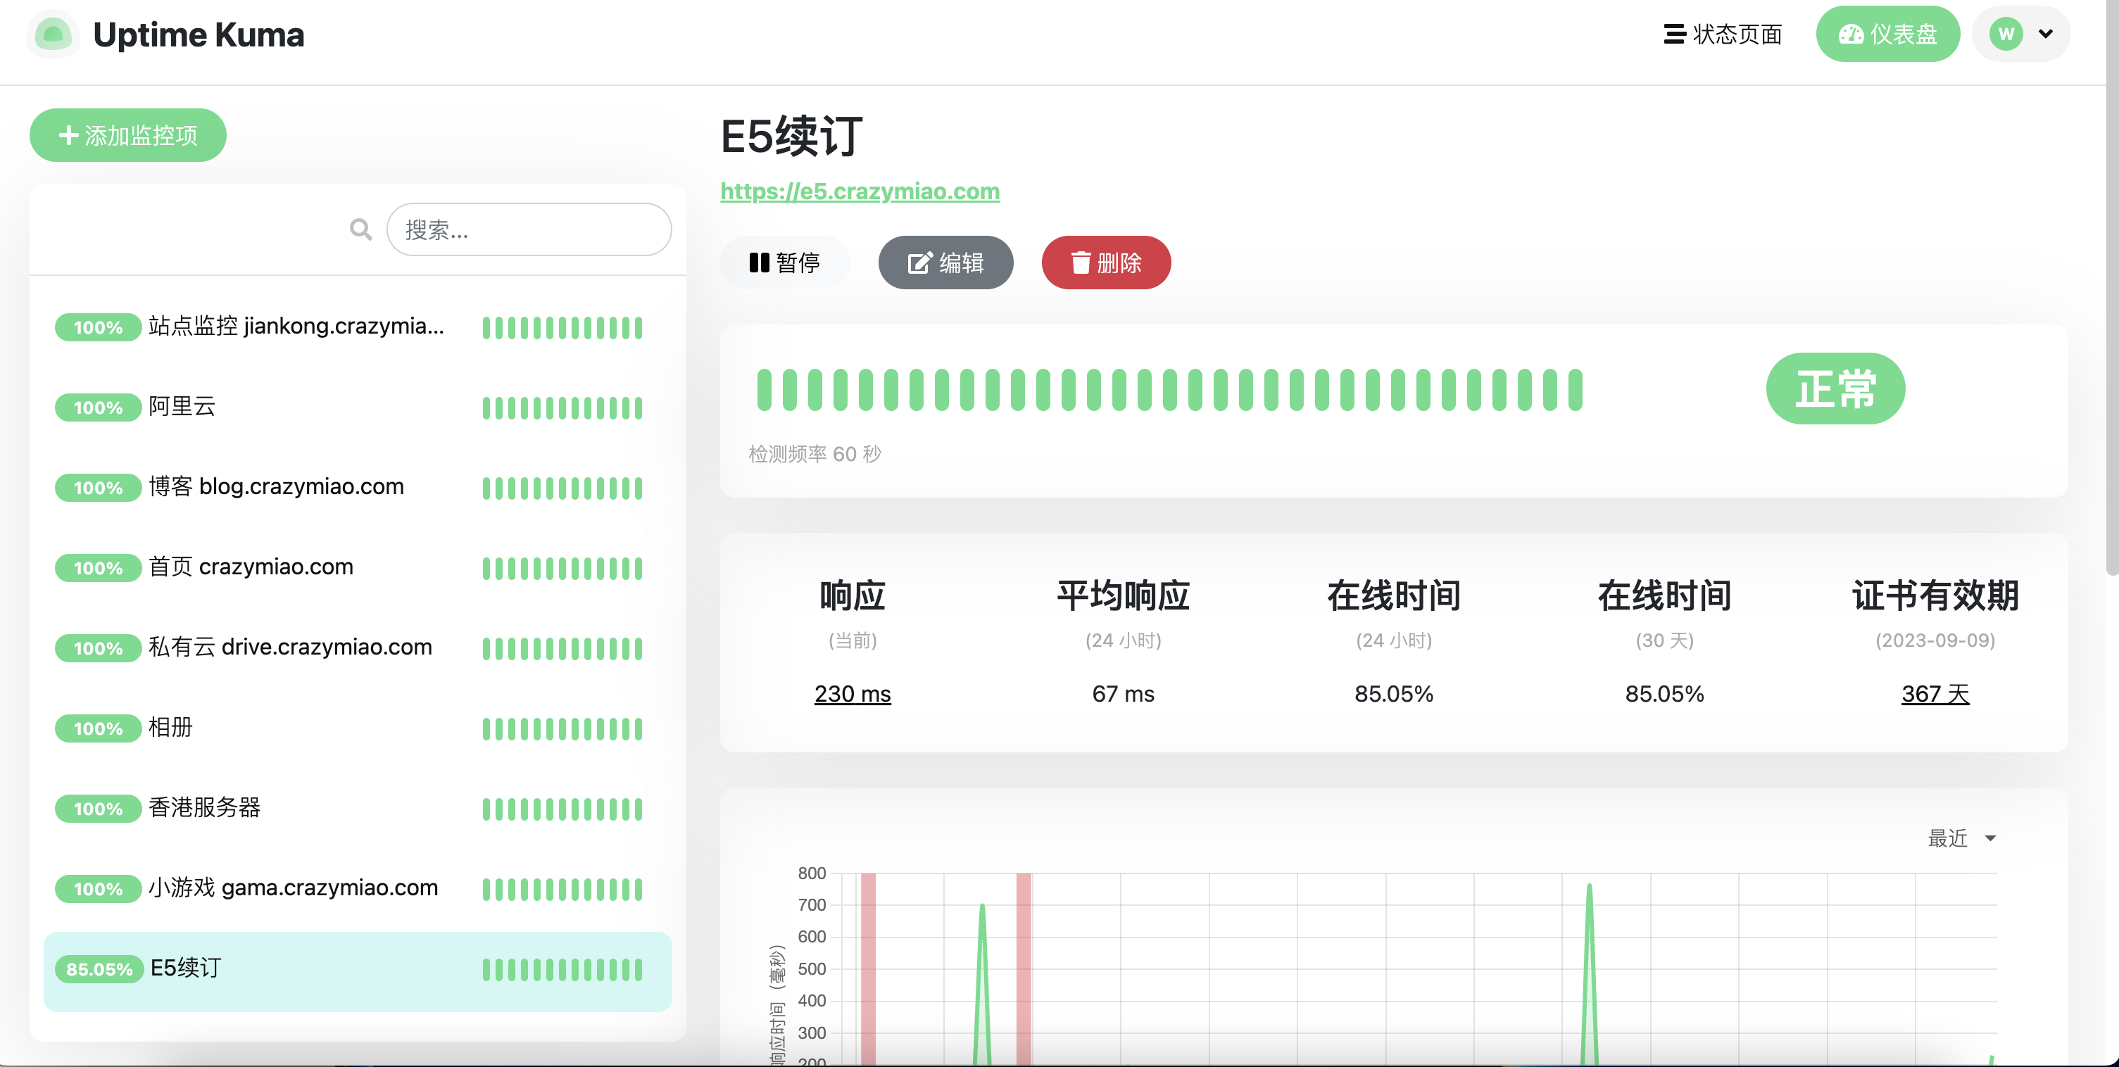This screenshot has height=1067, width=2119.
Task: Click the 检测频率 60 秒 text
Action: (x=815, y=454)
